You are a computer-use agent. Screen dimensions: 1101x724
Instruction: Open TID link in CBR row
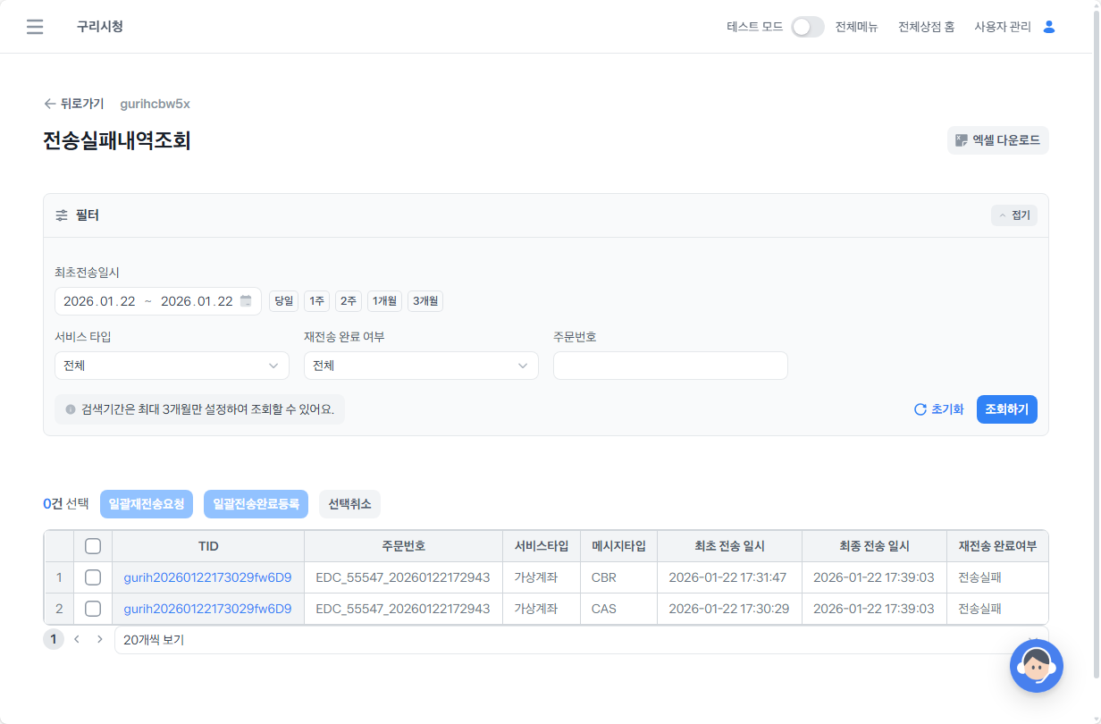[207, 577]
